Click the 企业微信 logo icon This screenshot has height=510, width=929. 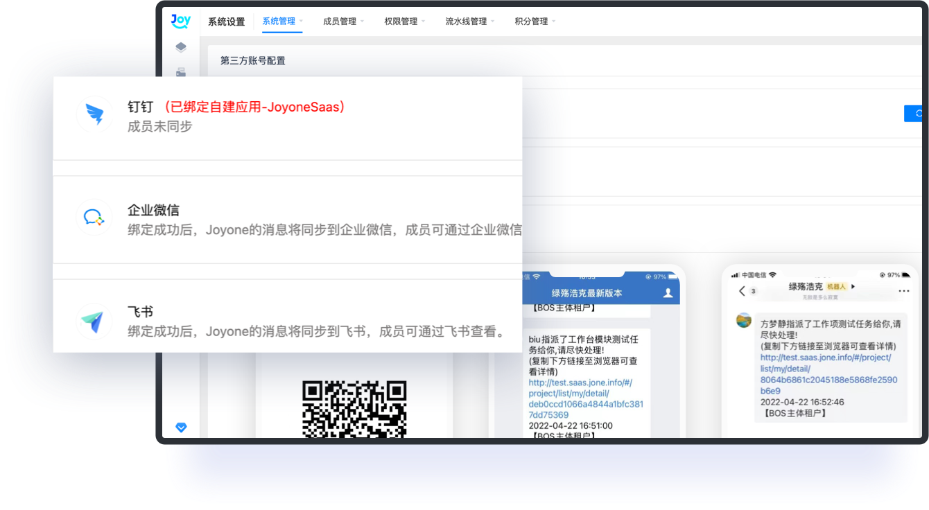[94, 218]
